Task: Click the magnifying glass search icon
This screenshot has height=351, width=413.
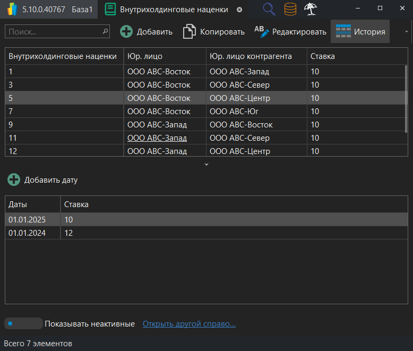Action: pyautogui.click(x=269, y=9)
